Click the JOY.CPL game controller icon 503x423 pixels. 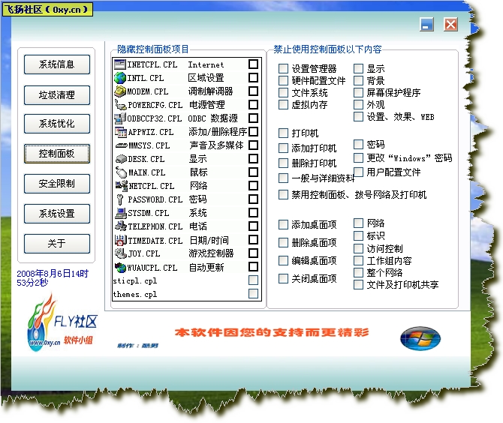120,253
